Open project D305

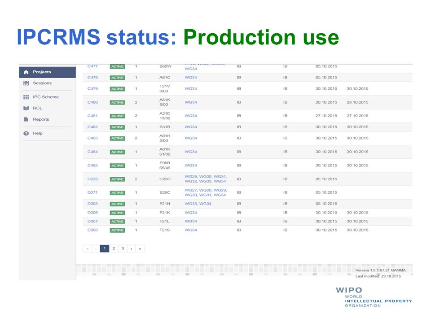tap(92, 204)
